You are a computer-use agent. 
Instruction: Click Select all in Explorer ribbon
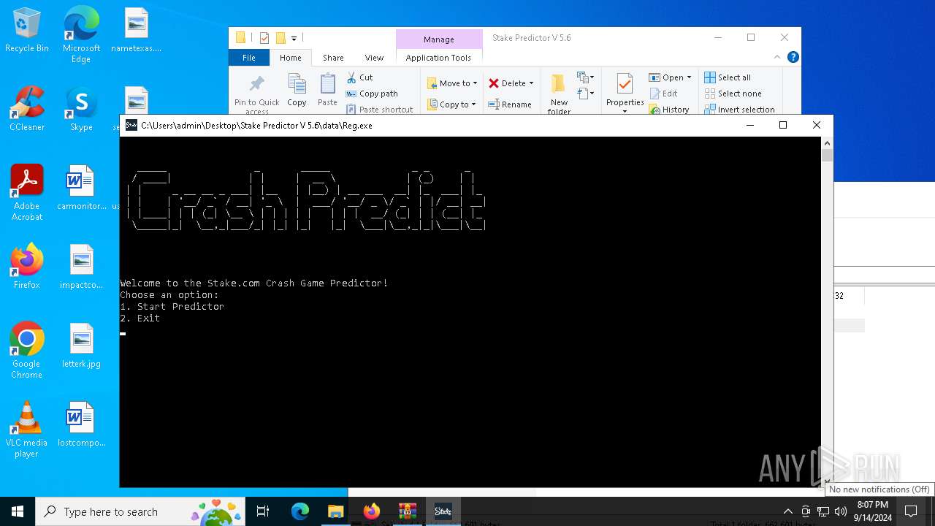[x=728, y=77]
